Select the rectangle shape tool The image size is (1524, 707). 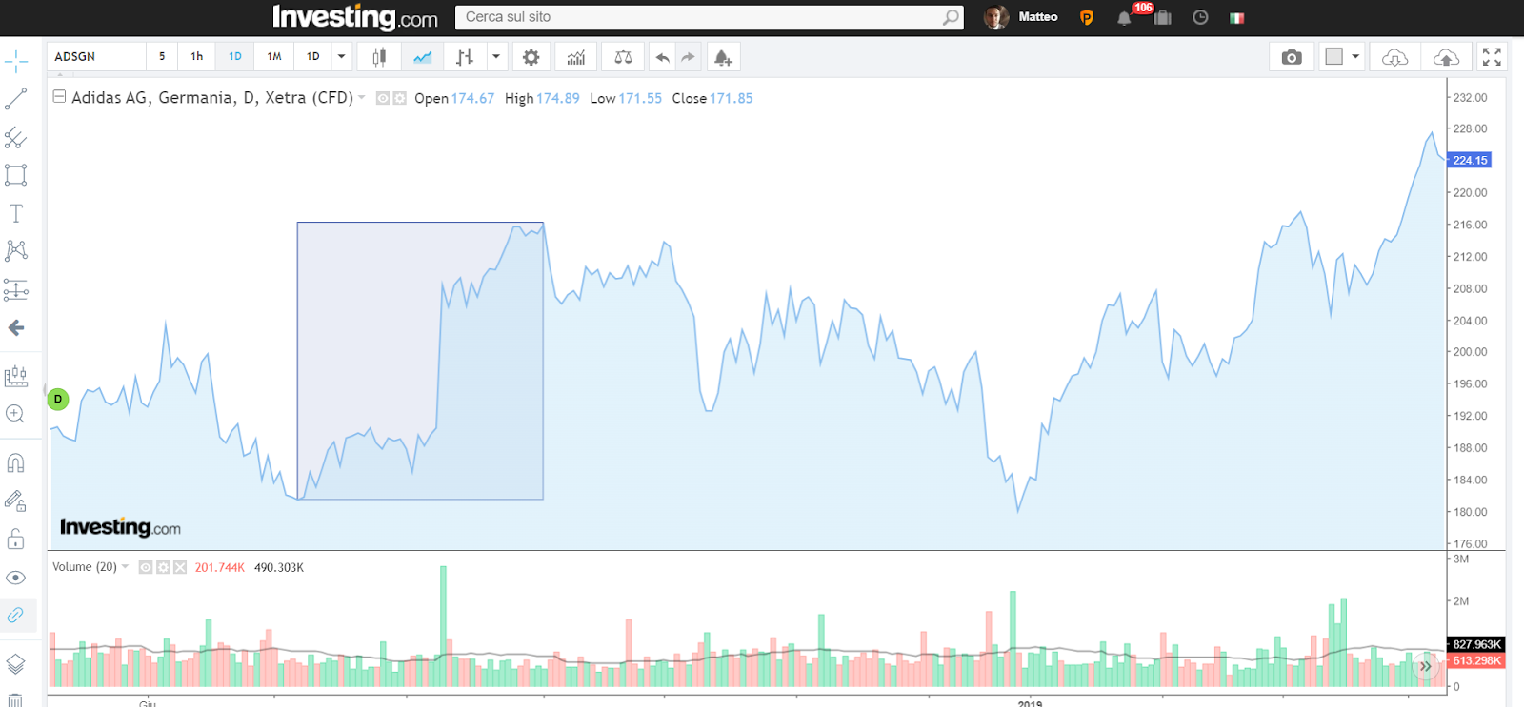(x=16, y=175)
